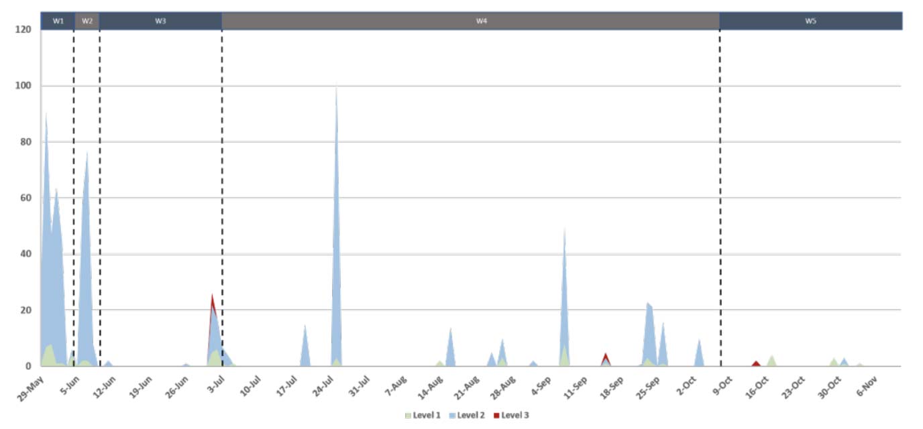Screen dimensions: 923x429
Task: Click the red Level 3 legend swatch
Action: point(497,416)
